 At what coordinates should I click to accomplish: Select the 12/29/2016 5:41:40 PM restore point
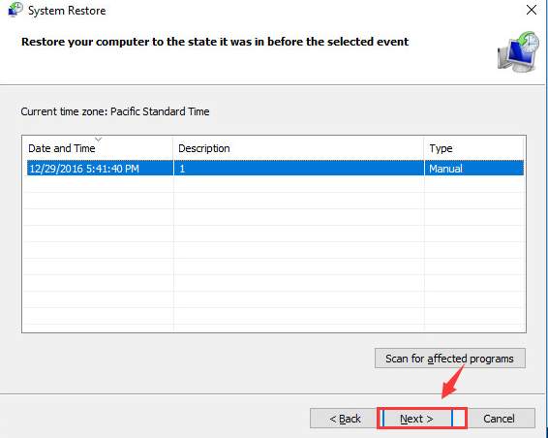coord(275,169)
